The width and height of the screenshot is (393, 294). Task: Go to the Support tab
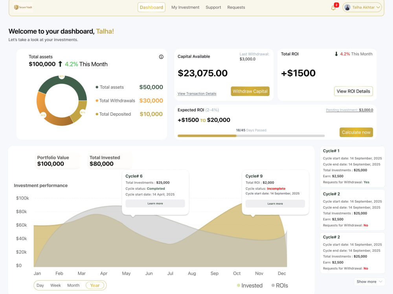[213, 7]
